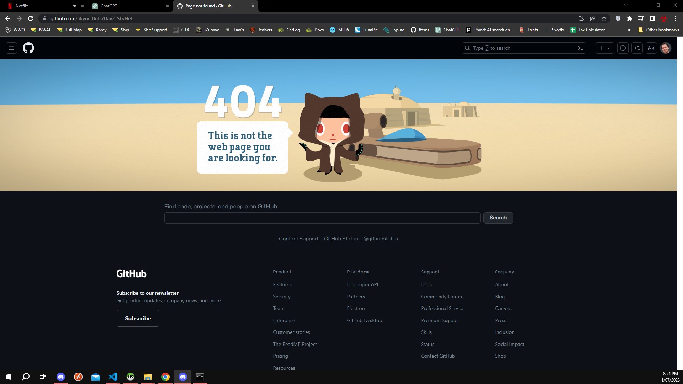This screenshot has height=384, width=683.
Task: Go back to the previous page
Action: coord(8,18)
